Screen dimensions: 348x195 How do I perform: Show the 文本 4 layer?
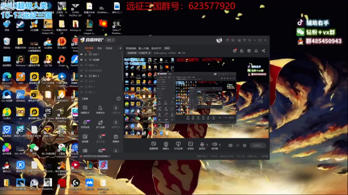click(81, 81)
